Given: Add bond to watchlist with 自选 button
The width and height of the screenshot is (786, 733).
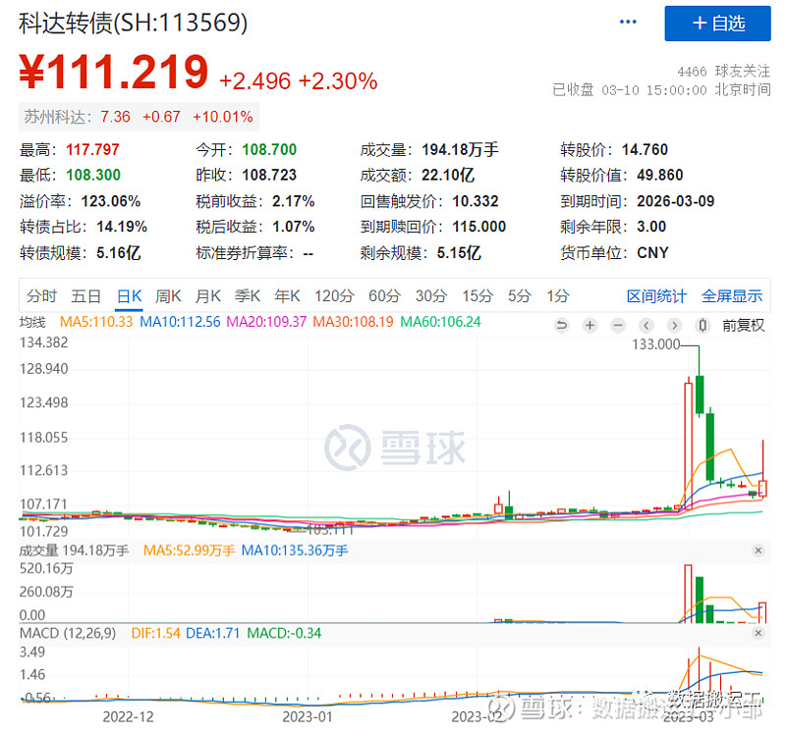Looking at the screenshot, I should (x=717, y=24).
